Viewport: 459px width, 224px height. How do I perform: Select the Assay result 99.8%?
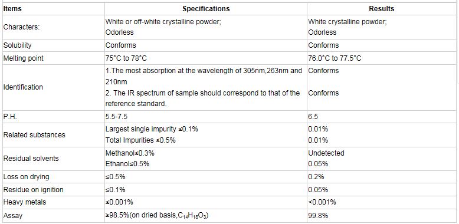(x=318, y=216)
